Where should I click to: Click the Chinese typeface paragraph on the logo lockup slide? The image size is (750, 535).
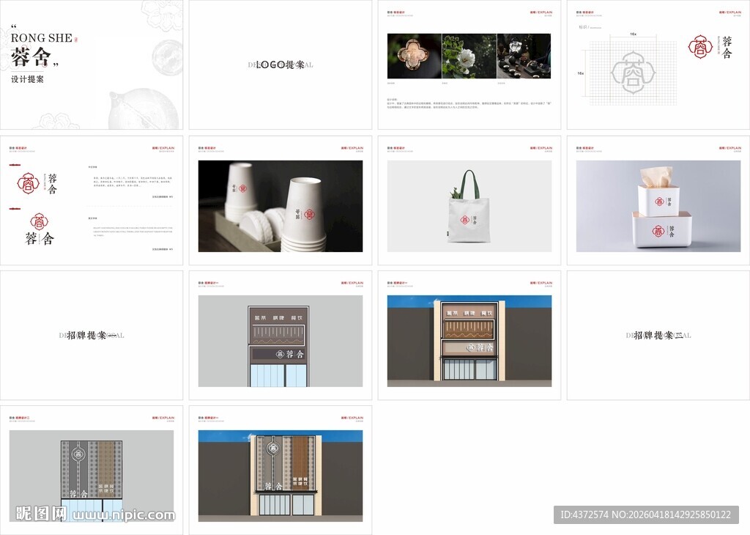[x=133, y=182]
